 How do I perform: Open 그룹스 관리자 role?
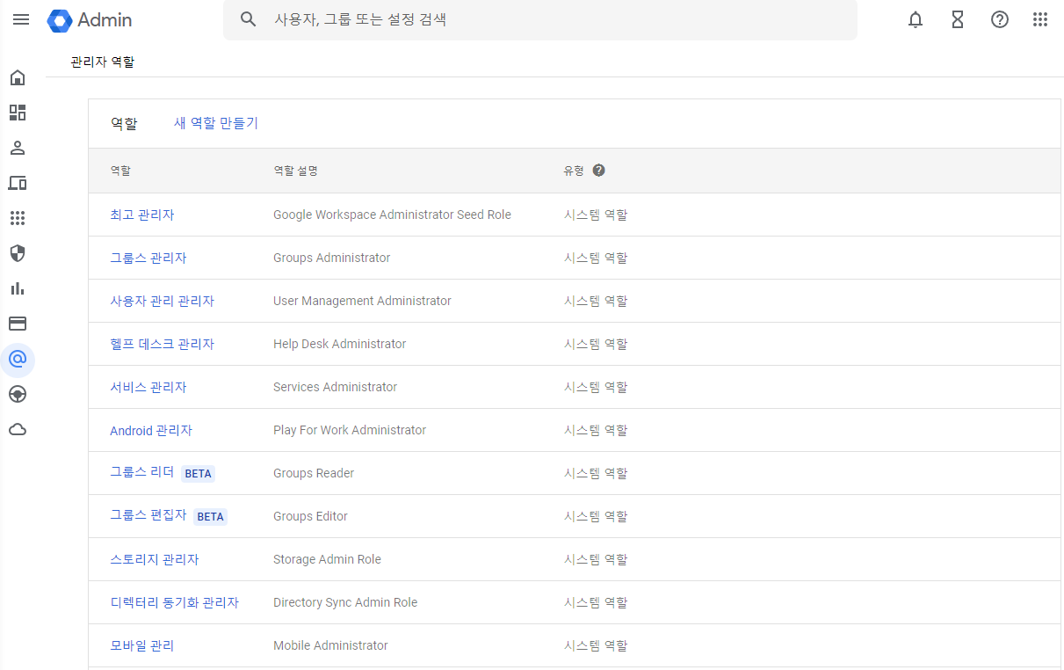point(148,258)
